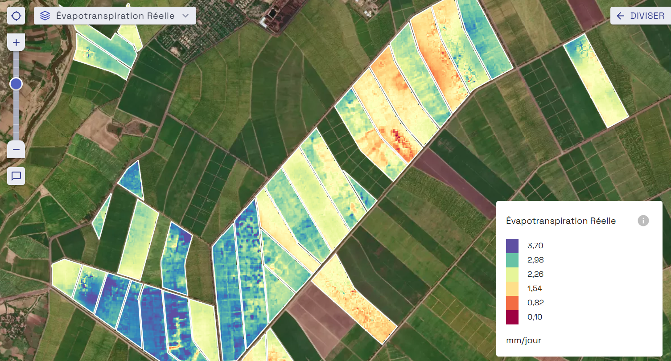This screenshot has width=671, height=361.
Task: Open the legend info icon
Action: [643, 221]
